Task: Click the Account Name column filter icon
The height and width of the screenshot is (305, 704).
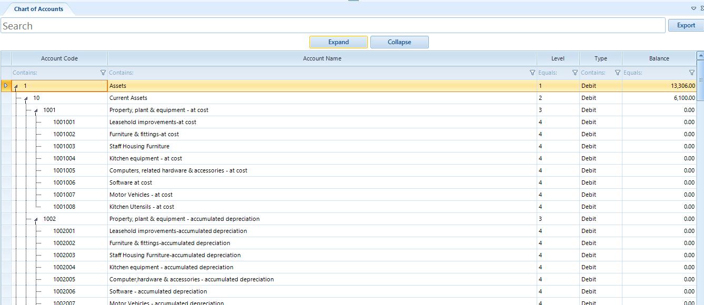Action: [532, 73]
